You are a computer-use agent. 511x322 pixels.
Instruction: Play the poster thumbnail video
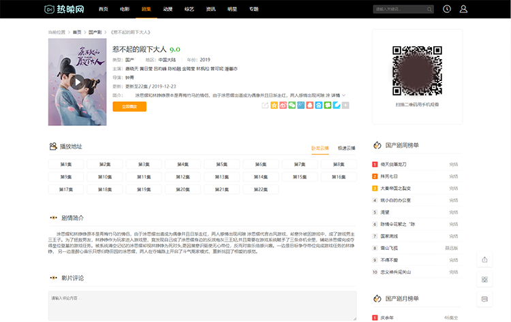pos(77,82)
